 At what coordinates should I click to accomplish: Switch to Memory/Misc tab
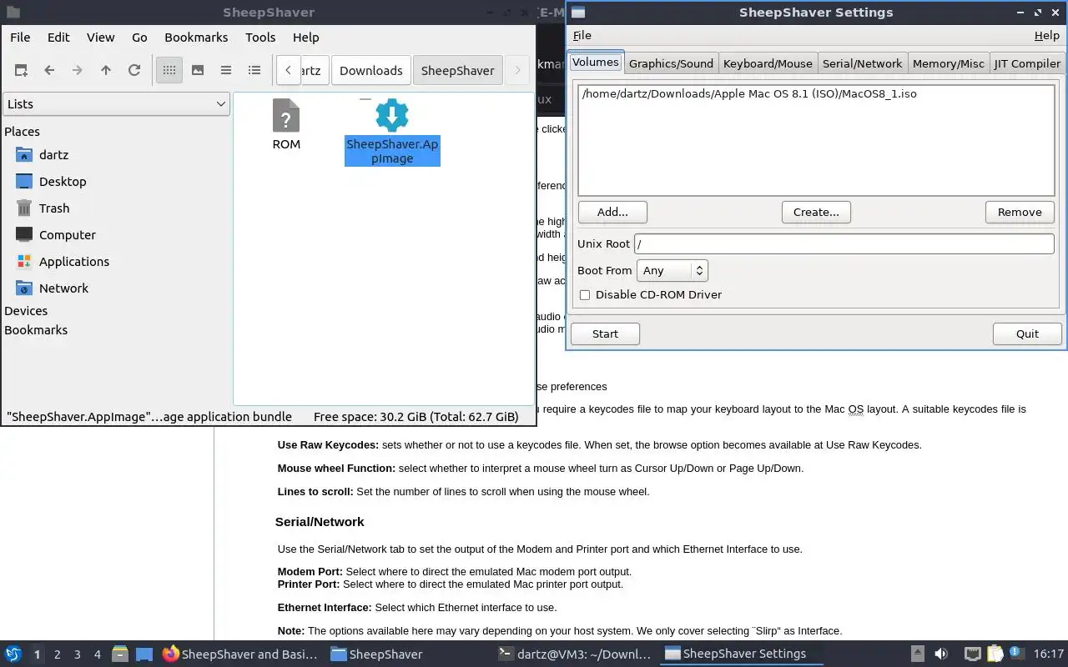[x=948, y=63]
